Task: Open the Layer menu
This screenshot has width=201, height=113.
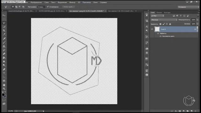Action: [46, 2]
